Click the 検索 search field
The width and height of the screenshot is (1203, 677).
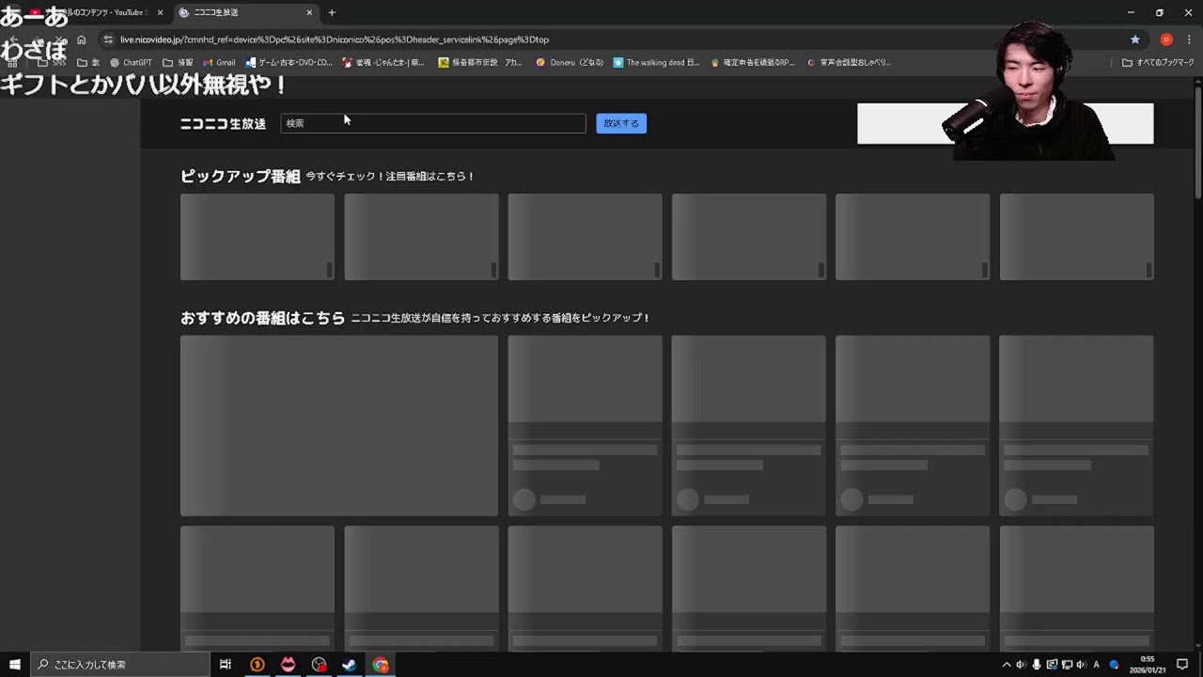(433, 123)
